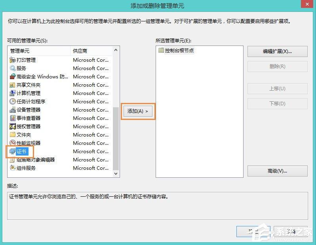Select the 打印管理 snap-in icon
Image resolution: width=316 pixels, height=245 pixels.
tap(13, 60)
